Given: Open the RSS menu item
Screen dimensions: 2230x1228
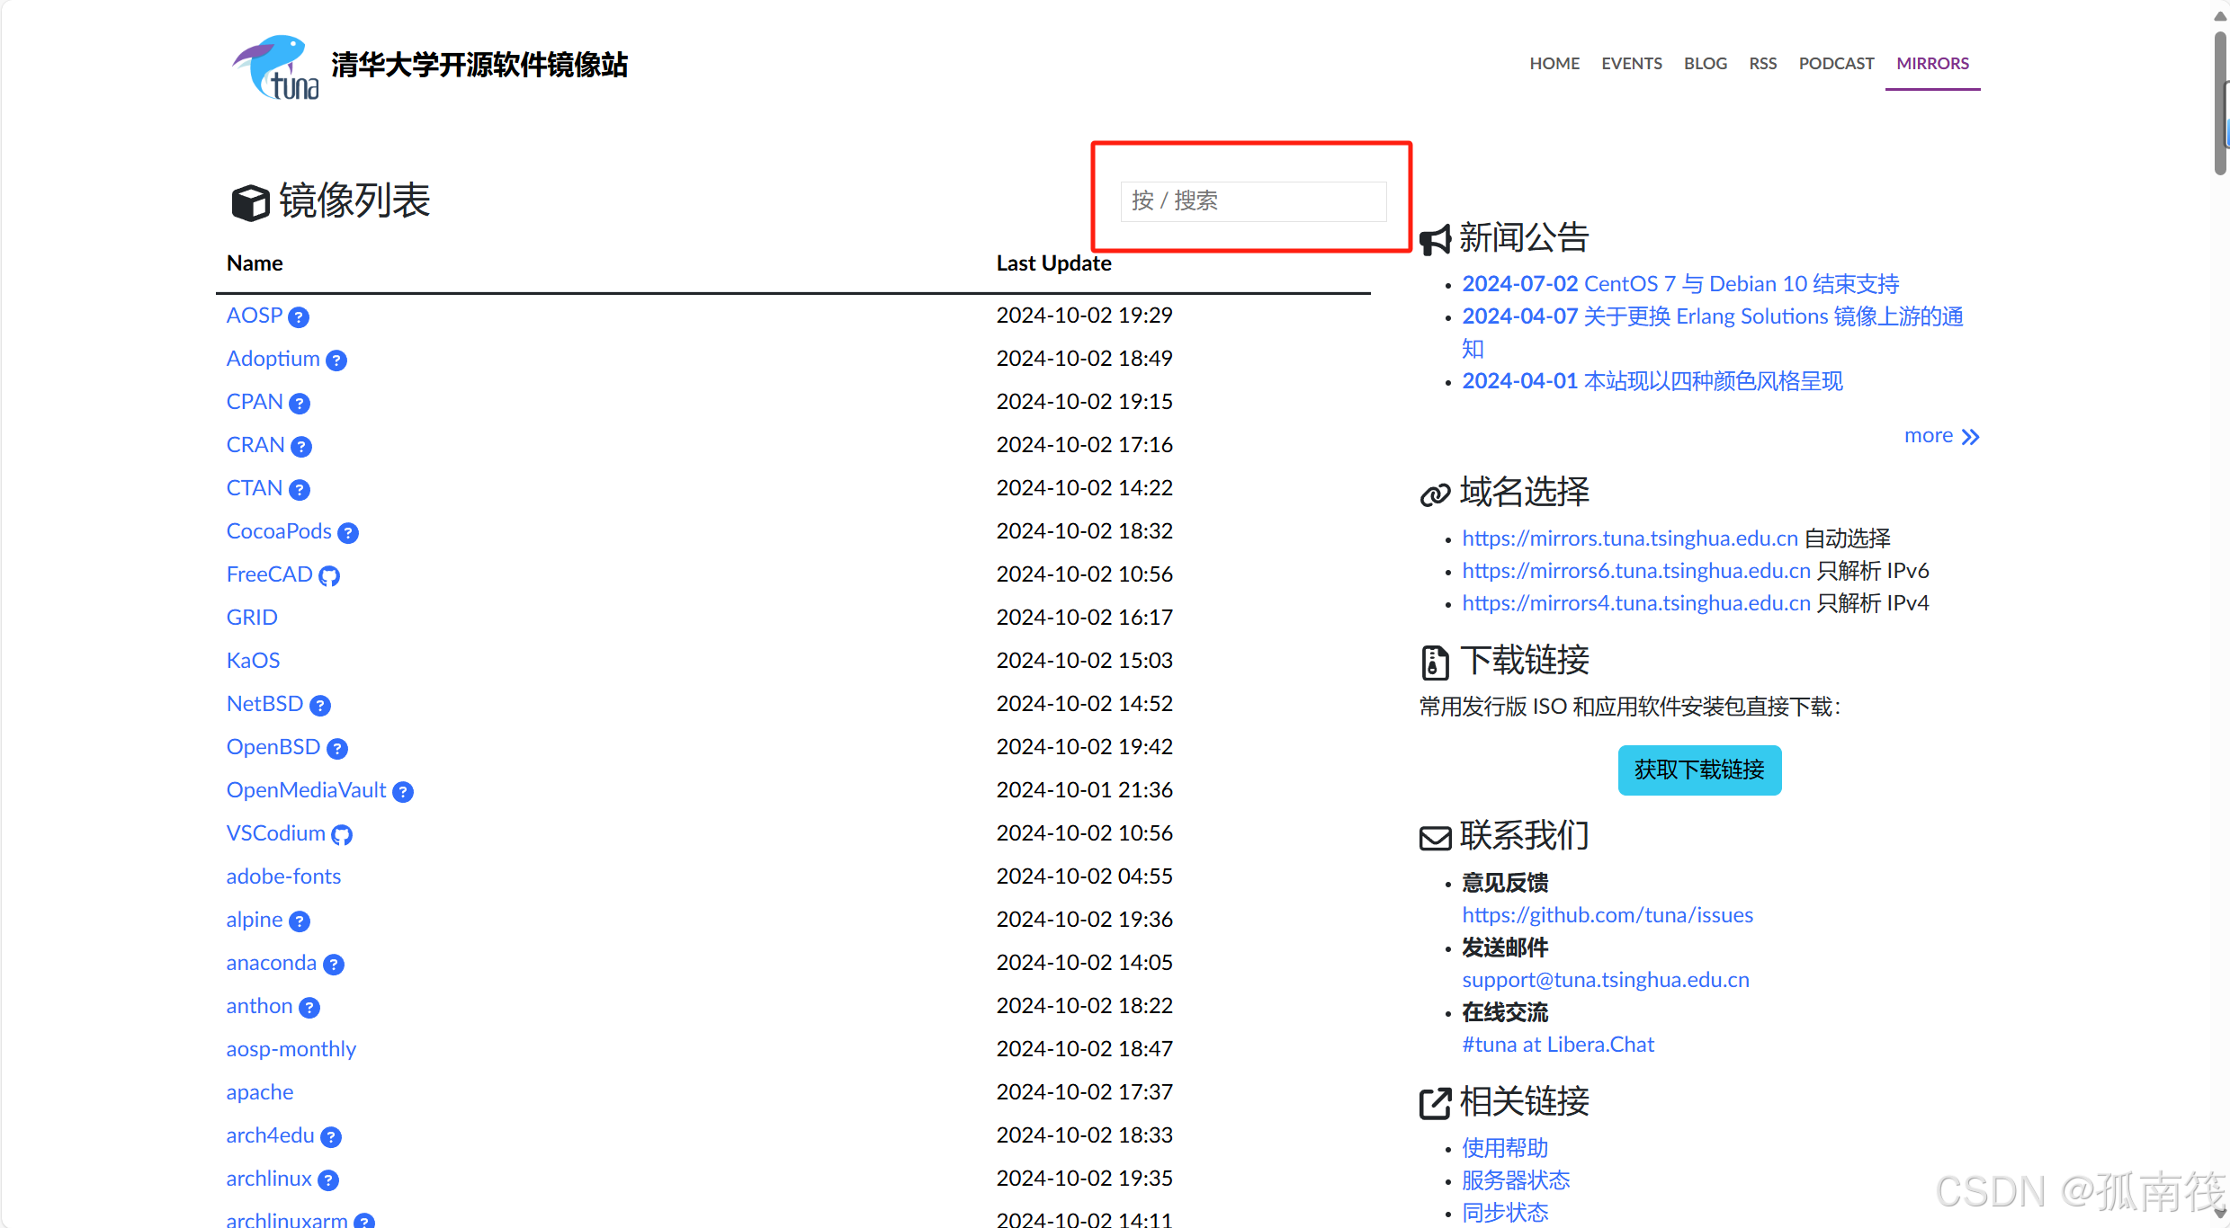Looking at the screenshot, I should click(x=1763, y=64).
